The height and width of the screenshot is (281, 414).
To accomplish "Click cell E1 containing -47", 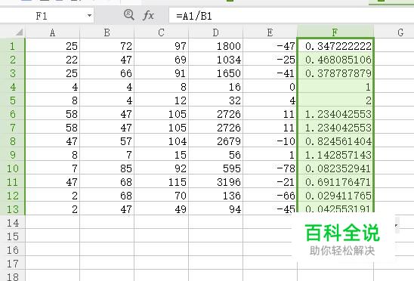I will [270, 46].
